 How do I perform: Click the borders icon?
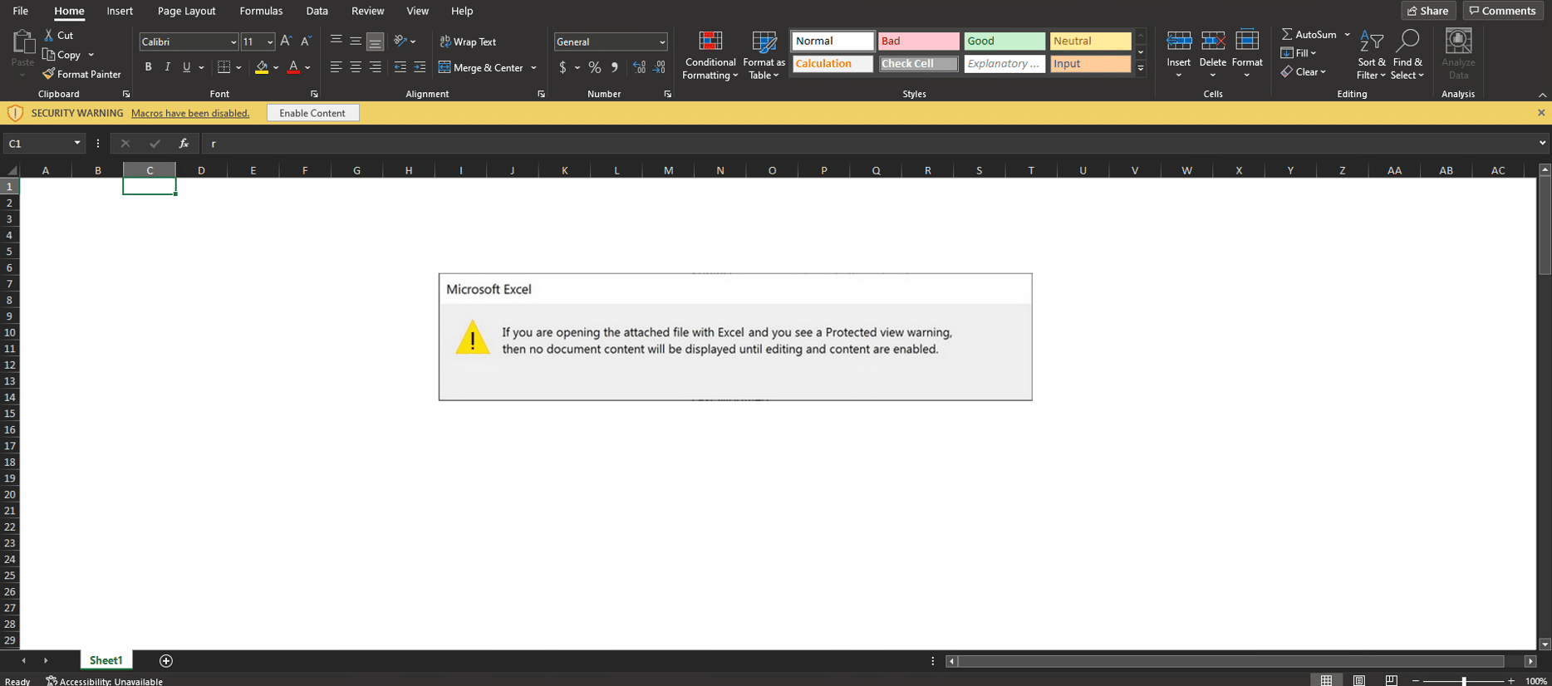click(223, 67)
